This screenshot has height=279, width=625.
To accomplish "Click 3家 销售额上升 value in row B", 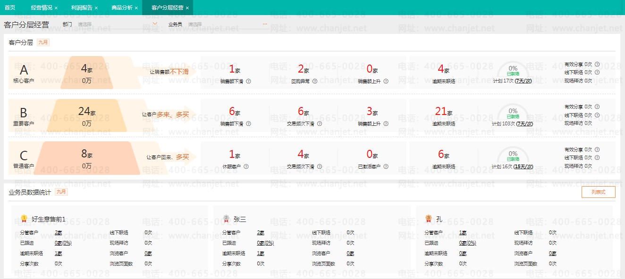I will pos(372,112).
